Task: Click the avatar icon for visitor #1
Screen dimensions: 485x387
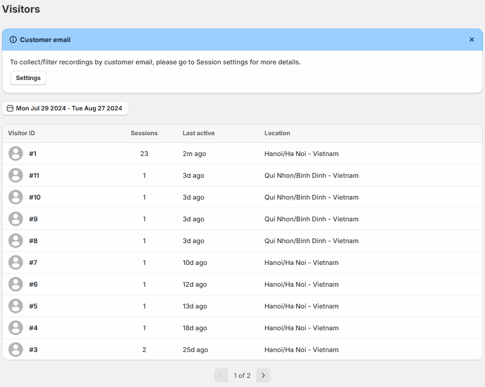Action: coord(16,153)
